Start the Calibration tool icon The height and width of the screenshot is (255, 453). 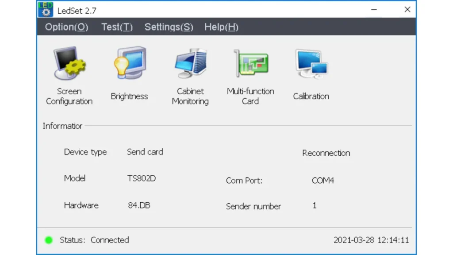311,64
